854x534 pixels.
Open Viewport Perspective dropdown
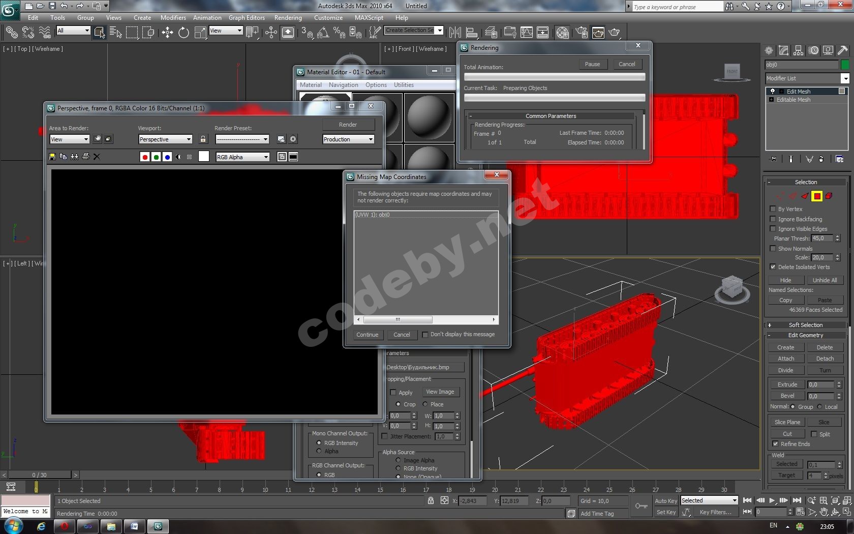[x=165, y=139]
